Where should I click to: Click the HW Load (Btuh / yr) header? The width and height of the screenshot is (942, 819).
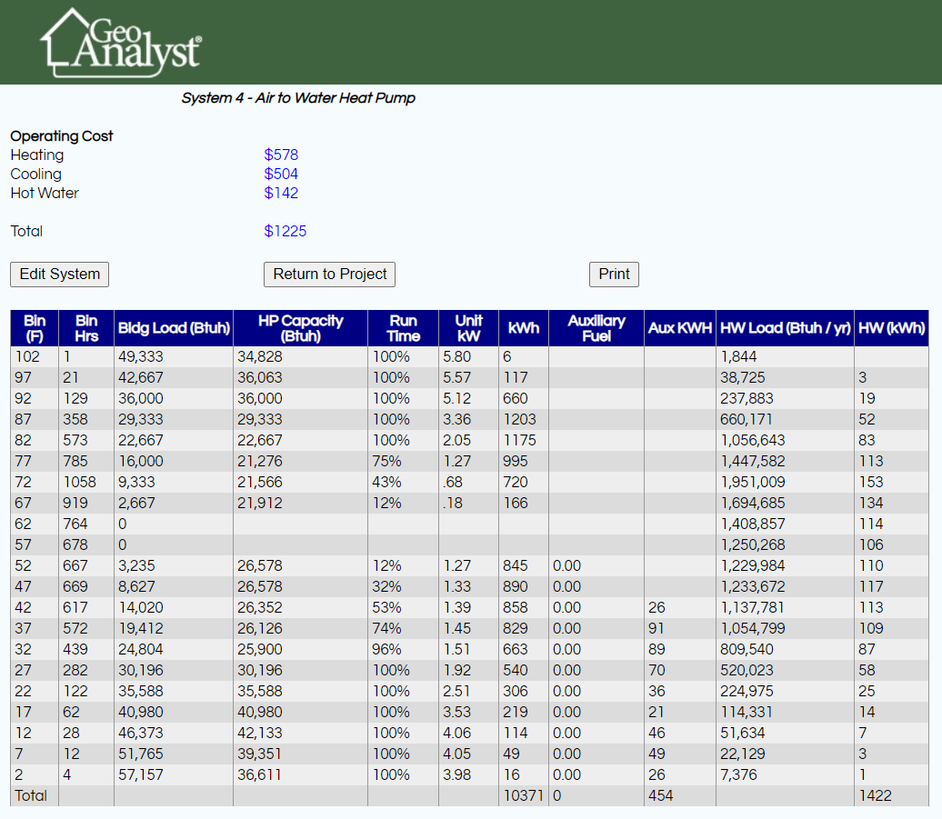[786, 328]
